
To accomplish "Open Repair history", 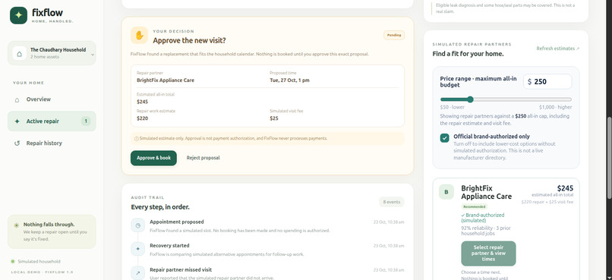I will [52, 143].
